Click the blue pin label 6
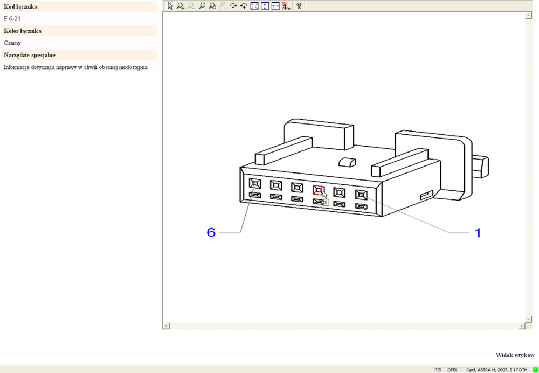This screenshot has height=373, width=539. tap(211, 232)
